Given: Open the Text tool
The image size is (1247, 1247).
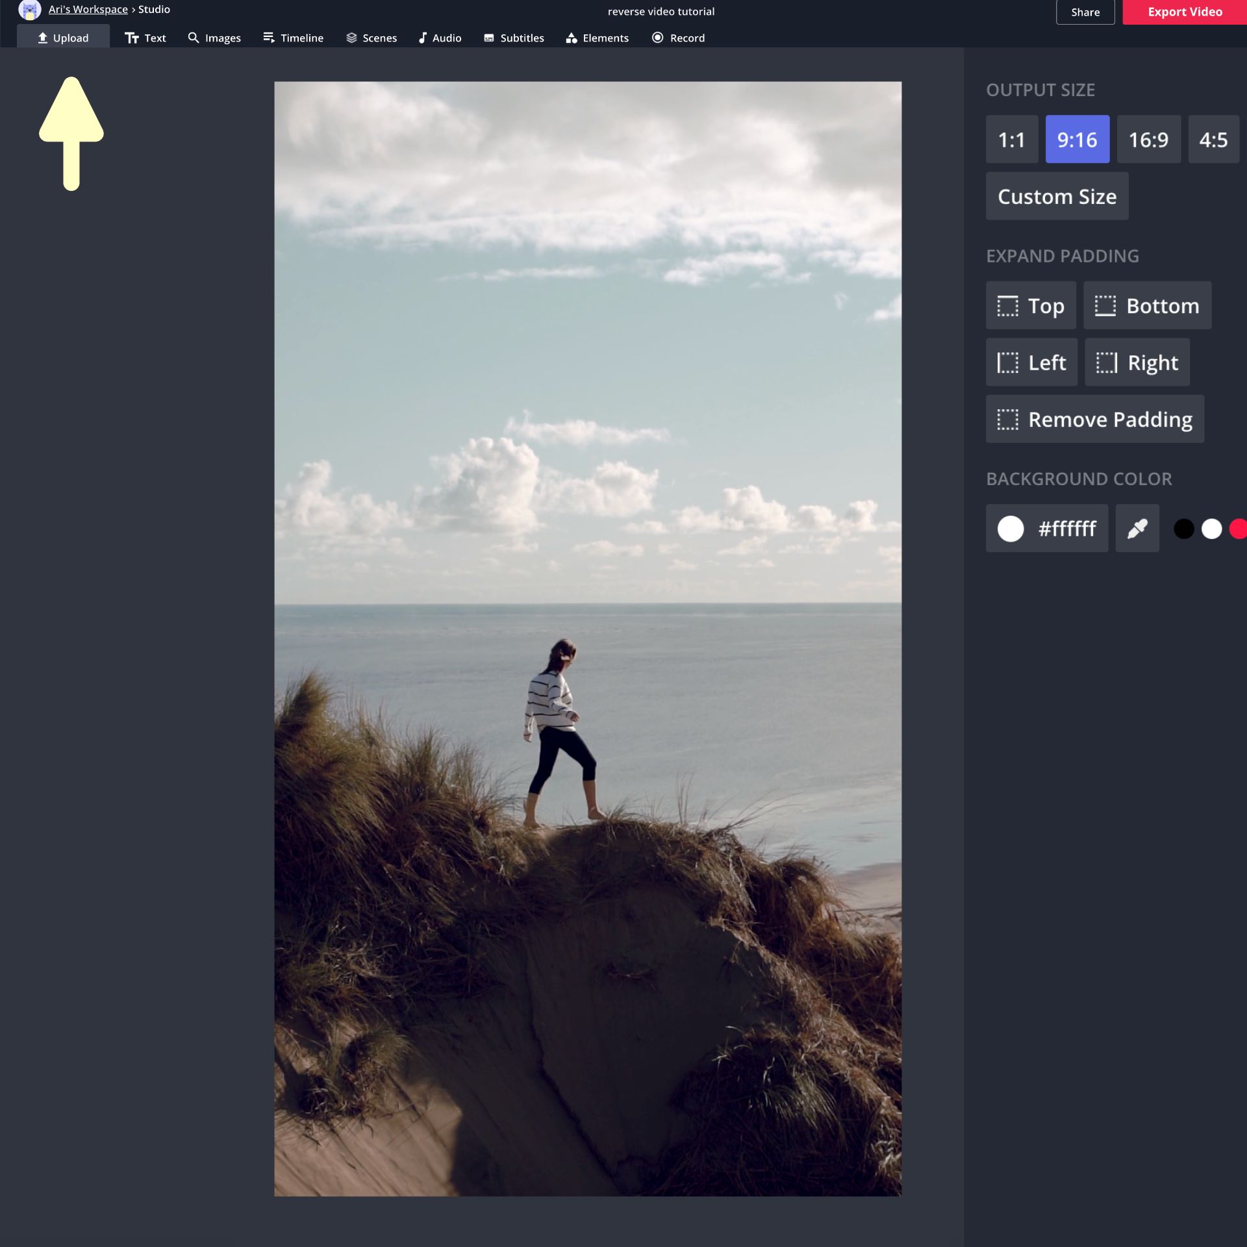Looking at the screenshot, I should [145, 38].
